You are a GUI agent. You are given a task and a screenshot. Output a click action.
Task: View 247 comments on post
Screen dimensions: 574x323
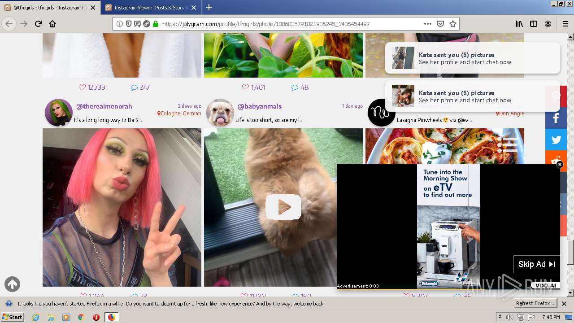pyautogui.click(x=140, y=87)
